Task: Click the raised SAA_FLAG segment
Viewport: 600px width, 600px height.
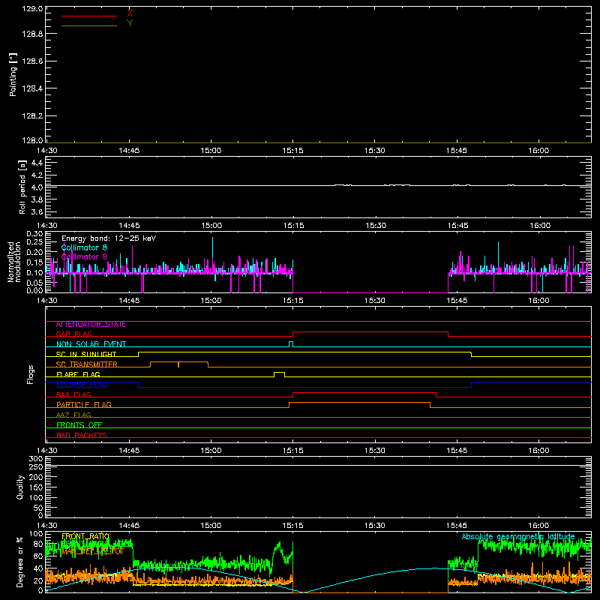Action: coord(364,393)
